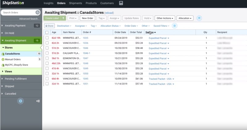Check the box for order 1051
The image size is (247, 130).
[47, 84]
